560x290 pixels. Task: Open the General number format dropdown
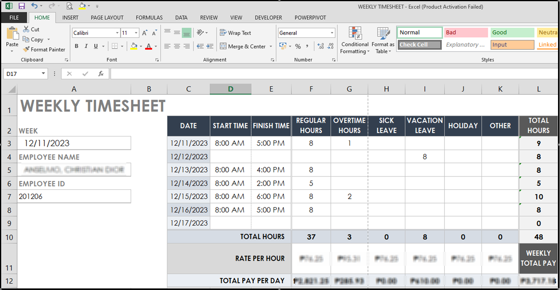[332, 33]
